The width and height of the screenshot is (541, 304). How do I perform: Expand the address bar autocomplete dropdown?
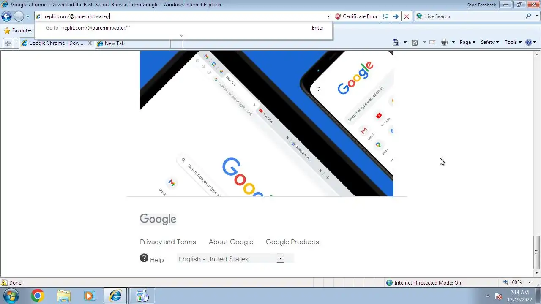click(x=328, y=16)
